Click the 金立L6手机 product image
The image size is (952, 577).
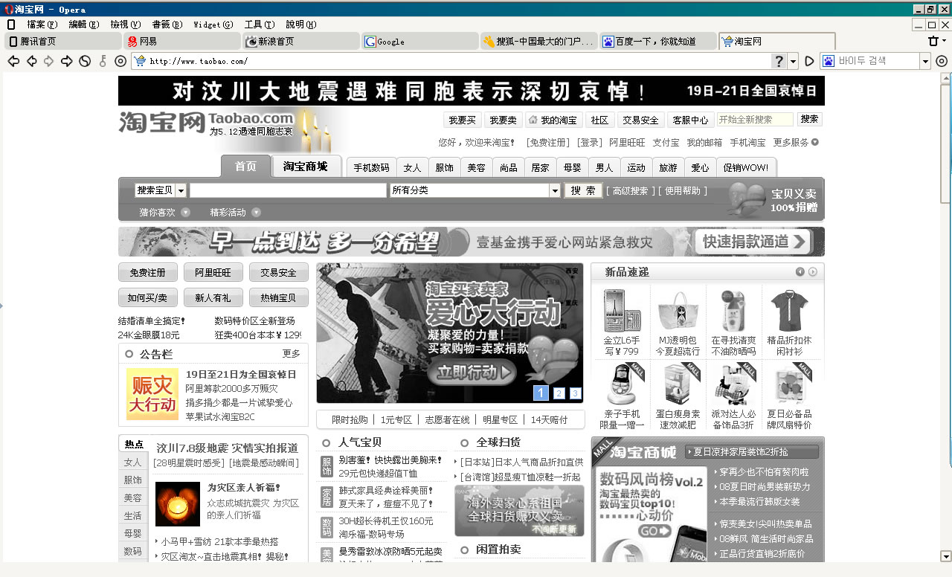tap(623, 311)
